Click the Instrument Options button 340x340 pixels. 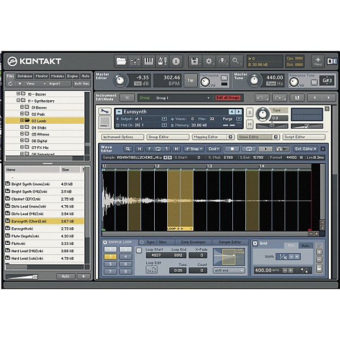[122, 137]
